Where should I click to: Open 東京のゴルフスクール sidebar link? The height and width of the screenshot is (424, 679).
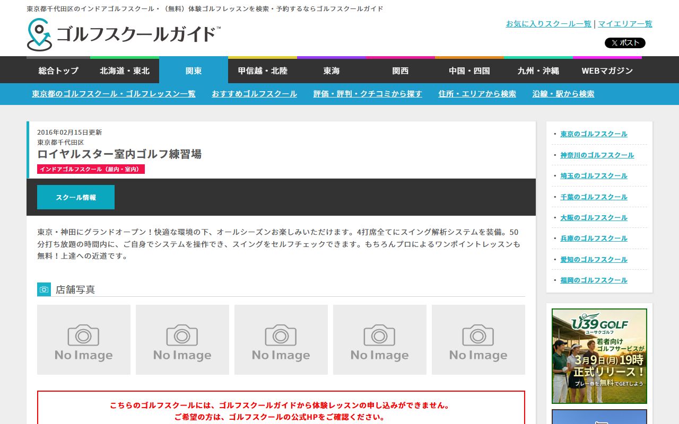(x=594, y=134)
